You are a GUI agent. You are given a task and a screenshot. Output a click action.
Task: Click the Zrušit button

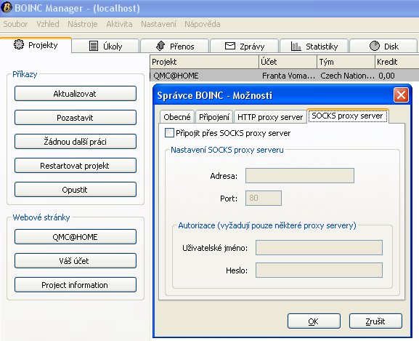point(375,321)
